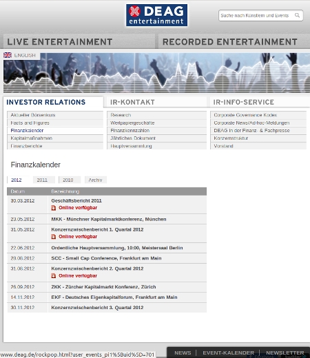Click the DEAG entertainment logo
The width and height of the screenshot is (310, 358).
click(156, 15)
